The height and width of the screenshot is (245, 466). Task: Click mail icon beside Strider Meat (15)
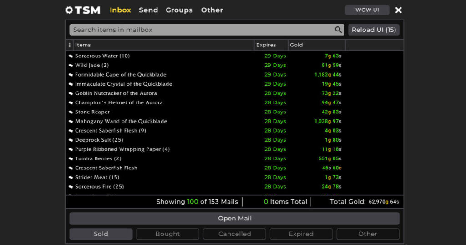[x=71, y=178]
